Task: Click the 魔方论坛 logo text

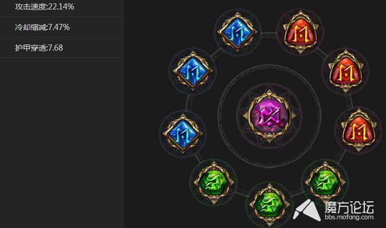Action: (349, 207)
